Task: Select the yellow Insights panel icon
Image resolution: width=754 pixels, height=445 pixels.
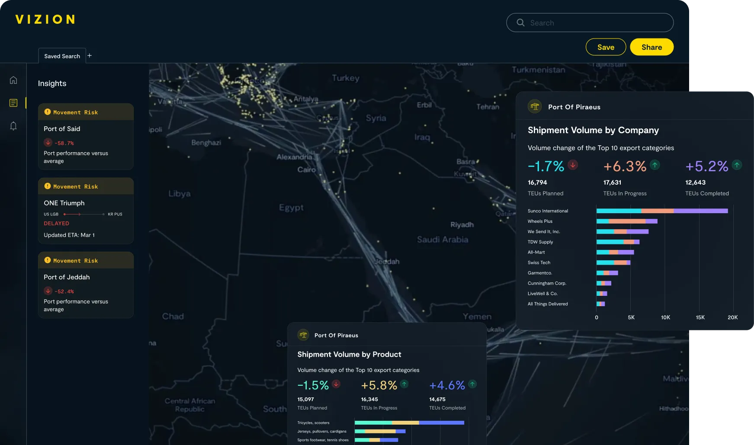Action: point(13,102)
